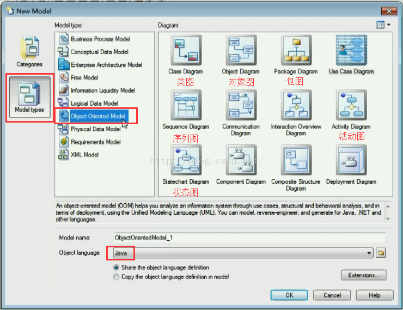The width and height of the screenshot is (403, 310).
Task: Enable Copy the object language definition in model
Action: pyautogui.click(x=116, y=277)
